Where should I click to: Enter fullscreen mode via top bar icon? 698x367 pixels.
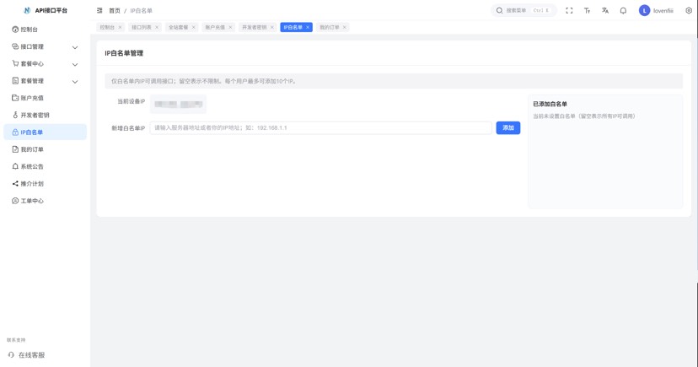pos(569,11)
